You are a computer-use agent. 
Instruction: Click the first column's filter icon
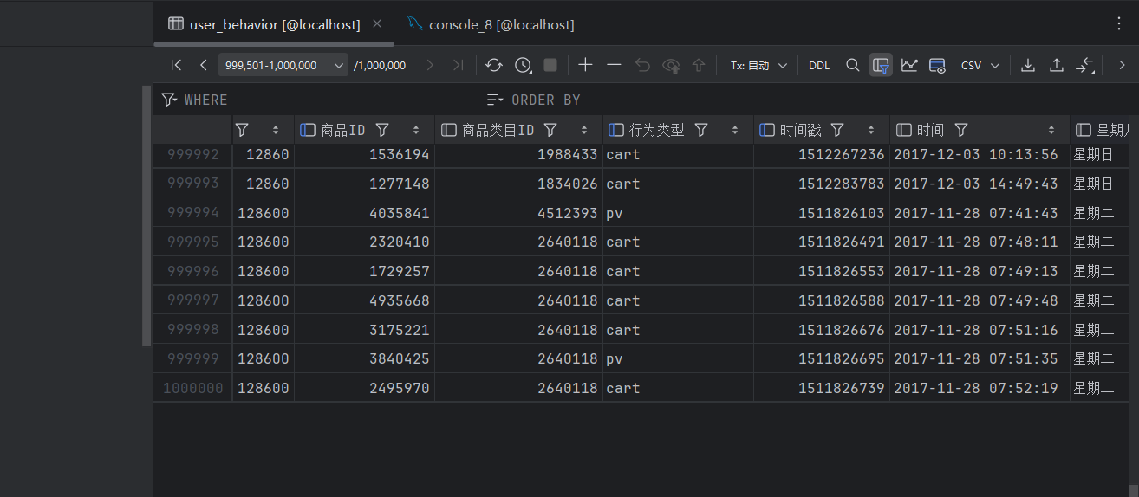point(242,130)
